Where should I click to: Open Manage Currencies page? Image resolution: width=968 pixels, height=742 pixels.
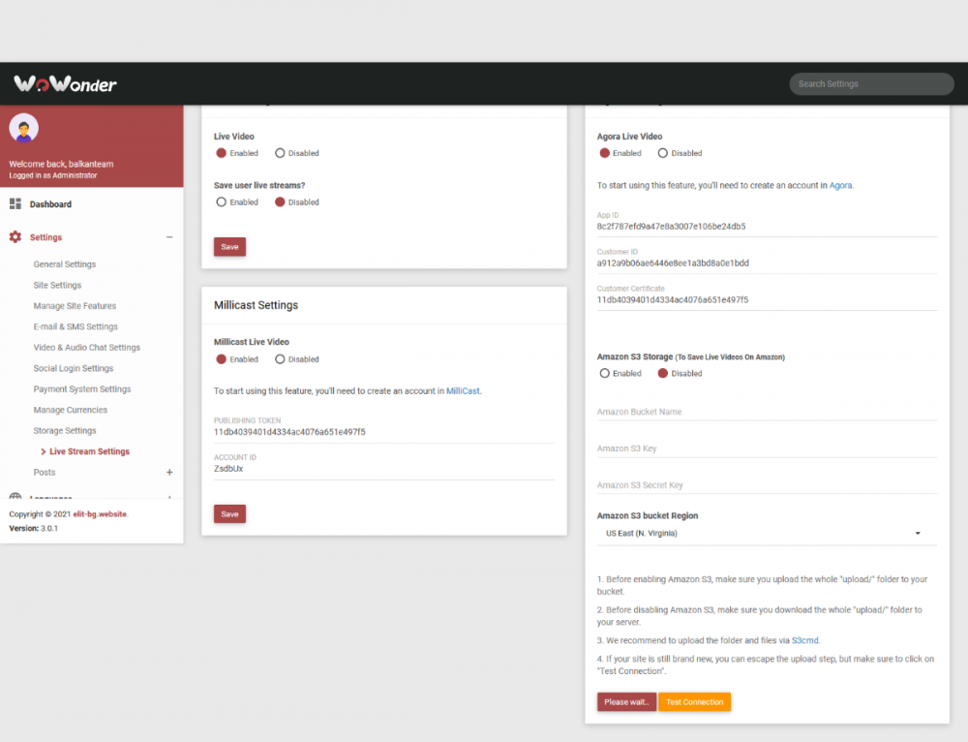click(71, 410)
